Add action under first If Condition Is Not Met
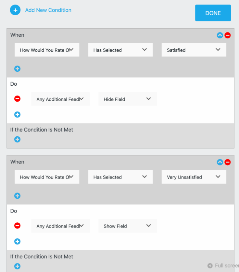Image resolution: width=239 pixels, height=272 pixels. coord(17,139)
